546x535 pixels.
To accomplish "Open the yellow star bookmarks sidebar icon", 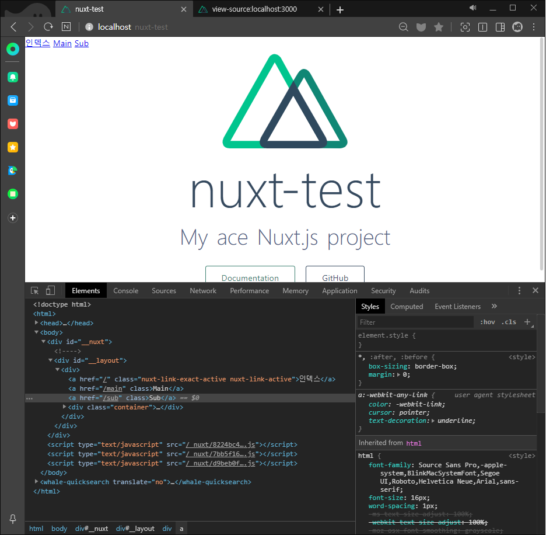I will (x=13, y=147).
